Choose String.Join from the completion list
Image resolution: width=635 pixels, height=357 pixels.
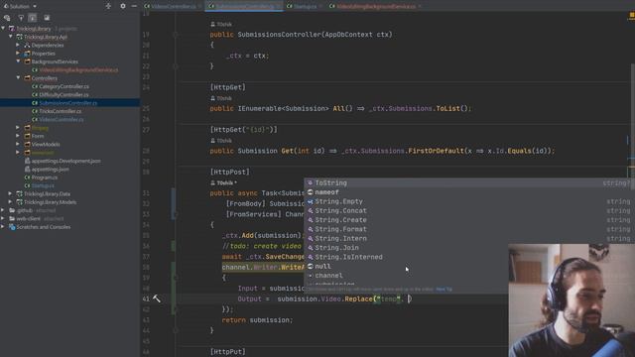(337, 248)
